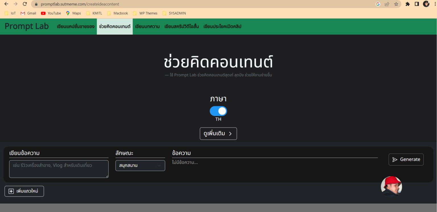Add a new row with เพิ่มแถวใหม่
This screenshot has width=437, height=212.
(x=24, y=191)
